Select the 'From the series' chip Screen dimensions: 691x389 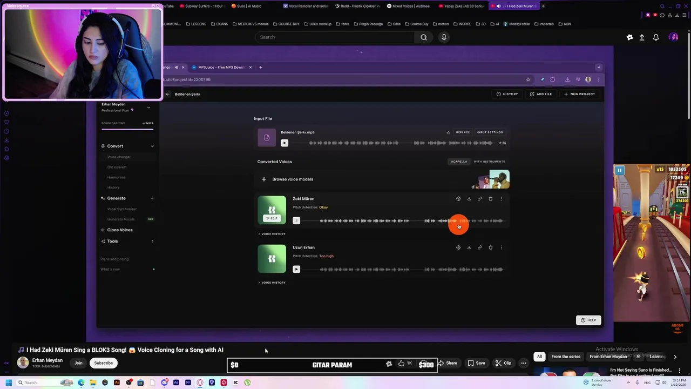pyautogui.click(x=566, y=357)
